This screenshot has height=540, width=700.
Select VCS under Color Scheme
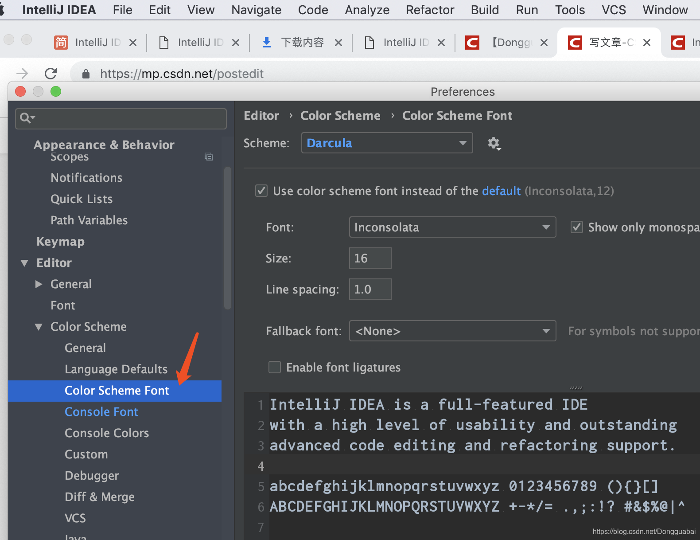(75, 518)
